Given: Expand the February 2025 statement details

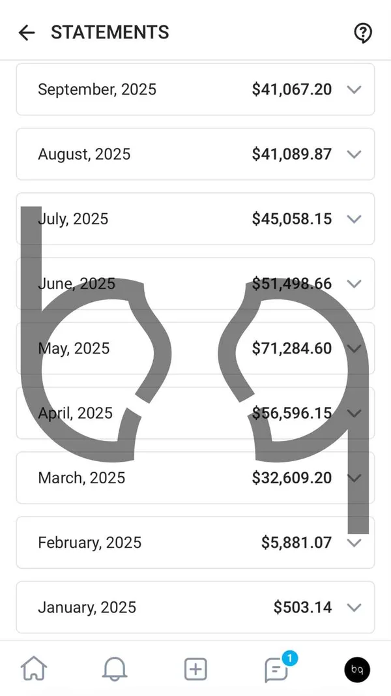Looking at the screenshot, I should click(355, 543).
